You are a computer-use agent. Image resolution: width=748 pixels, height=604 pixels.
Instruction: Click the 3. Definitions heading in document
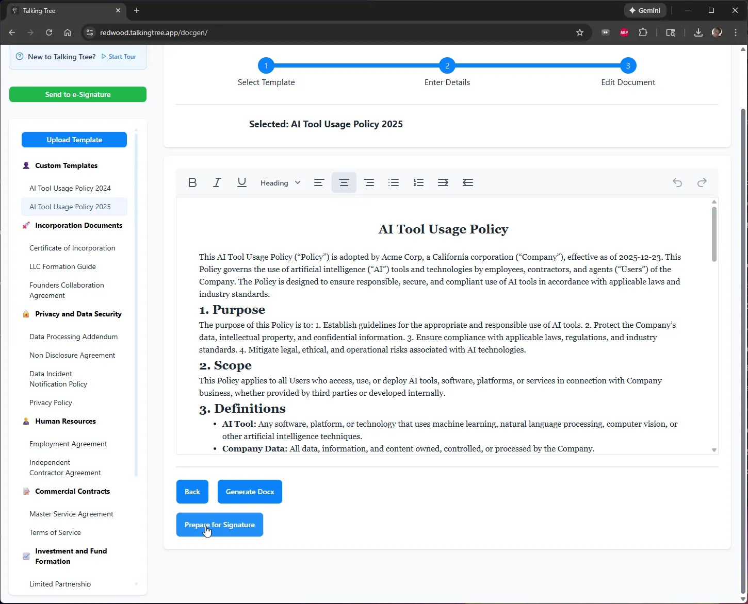(242, 408)
